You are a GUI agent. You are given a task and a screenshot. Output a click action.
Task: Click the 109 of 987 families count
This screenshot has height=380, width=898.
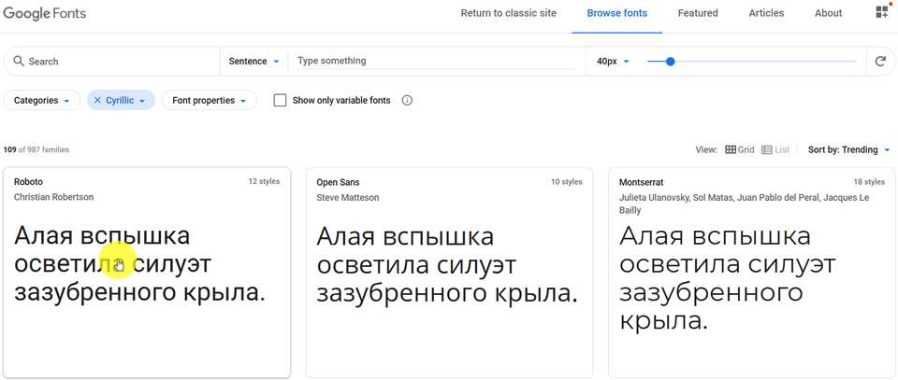36,149
